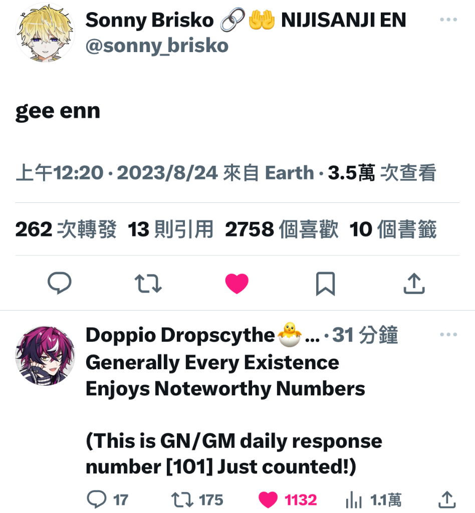View the 262 retweets list
Image resolution: width=475 pixels, height=513 pixels.
pyautogui.click(x=66, y=229)
